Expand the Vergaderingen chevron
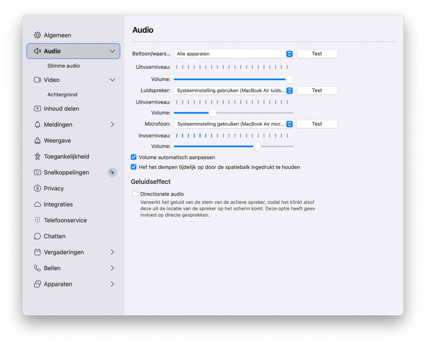Screen dimensions: 426x345 pos(112,252)
